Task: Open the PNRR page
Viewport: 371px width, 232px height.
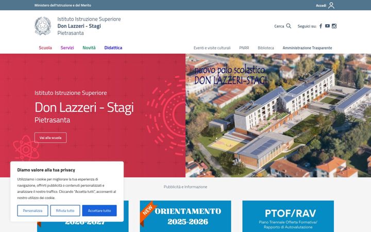Action: tap(244, 48)
